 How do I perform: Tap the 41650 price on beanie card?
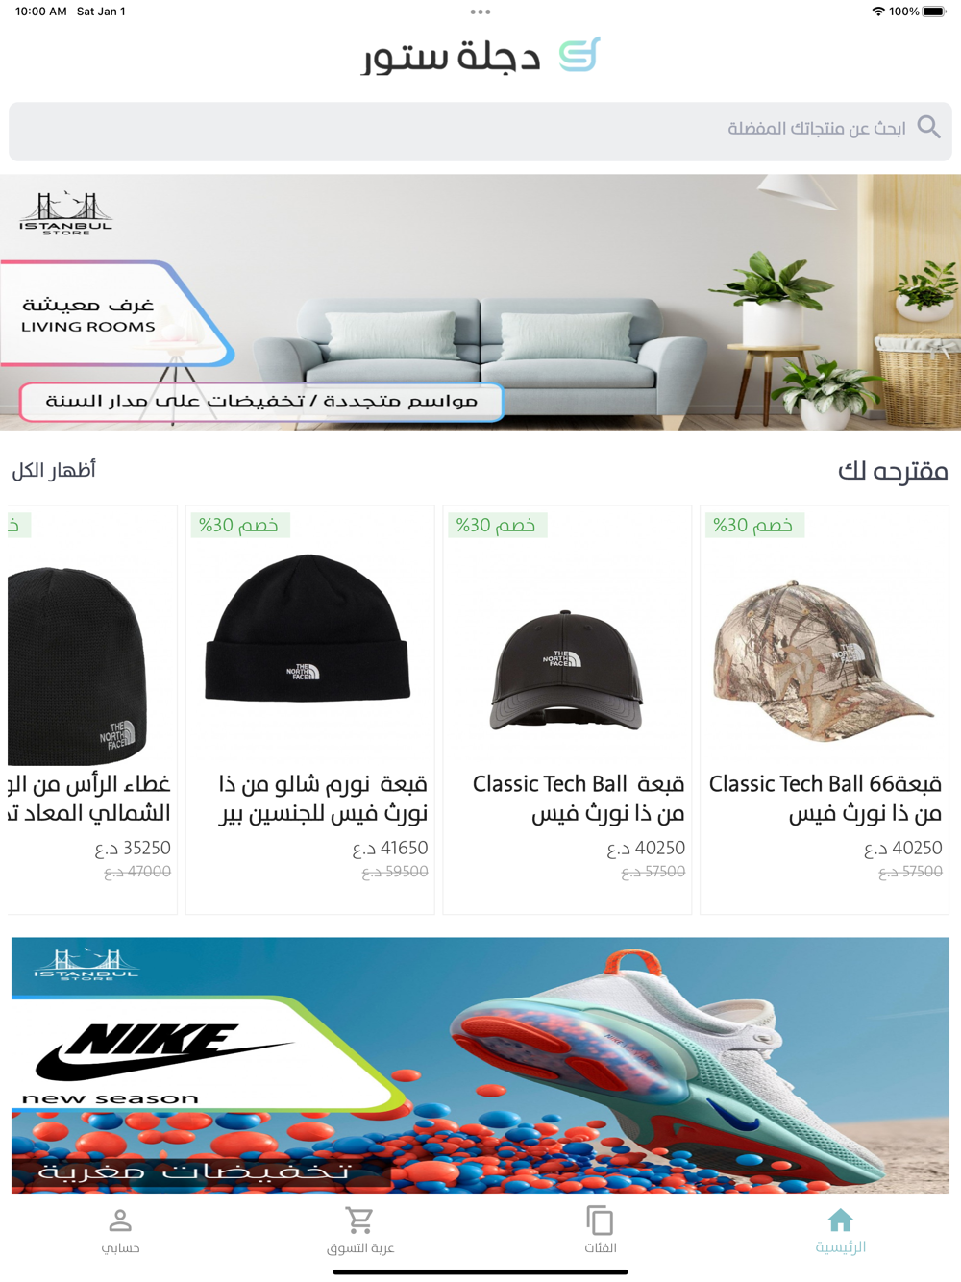pos(390,848)
